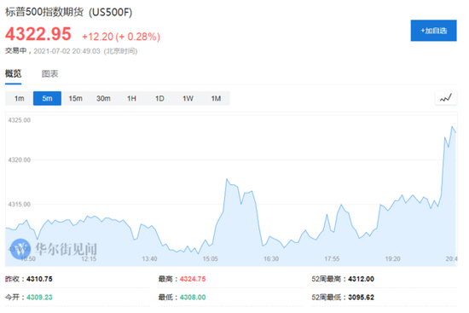Click the change value +12.20 (+0.28%)
The height and width of the screenshot is (313, 469).
click(121, 37)
